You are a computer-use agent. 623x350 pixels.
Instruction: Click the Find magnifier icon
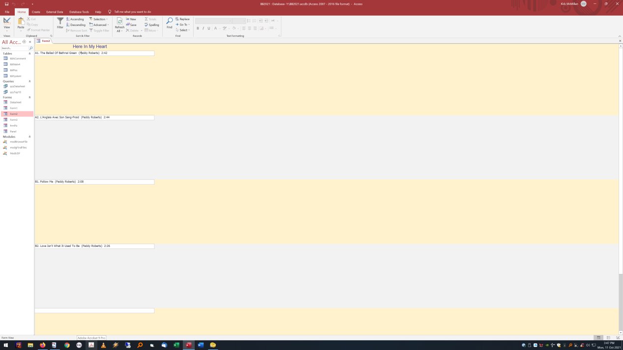[x=169, y=21]
